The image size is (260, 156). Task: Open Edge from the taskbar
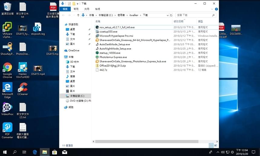point(35,152)
